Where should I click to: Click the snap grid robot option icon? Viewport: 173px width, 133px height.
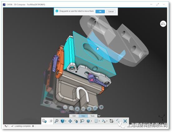[x=95, y=108]
